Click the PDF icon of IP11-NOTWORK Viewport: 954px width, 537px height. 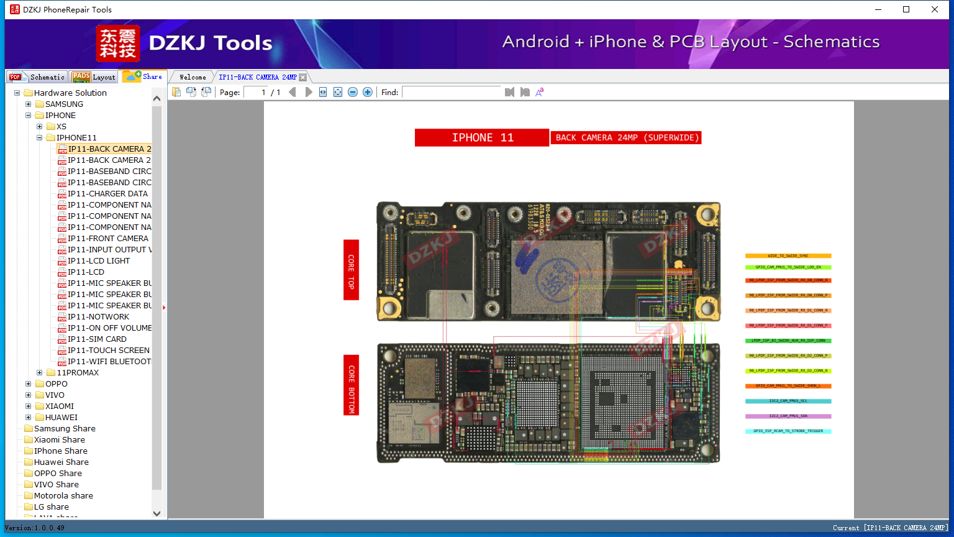[x=62, y=317]
